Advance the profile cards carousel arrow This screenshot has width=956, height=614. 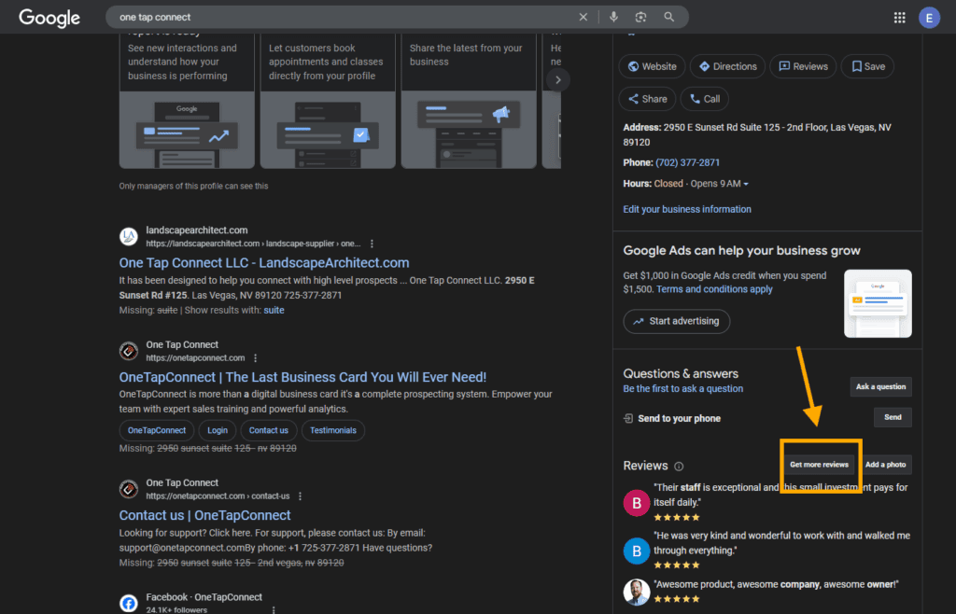(558, 80)
